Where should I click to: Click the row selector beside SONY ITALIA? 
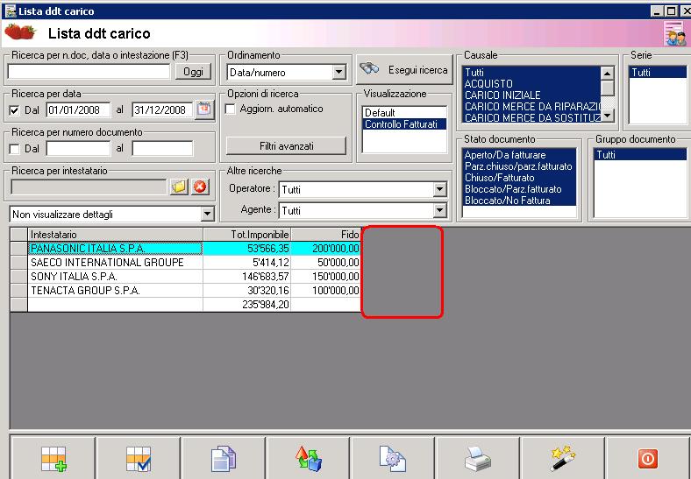pyautogui.click(x=19, y=277)
